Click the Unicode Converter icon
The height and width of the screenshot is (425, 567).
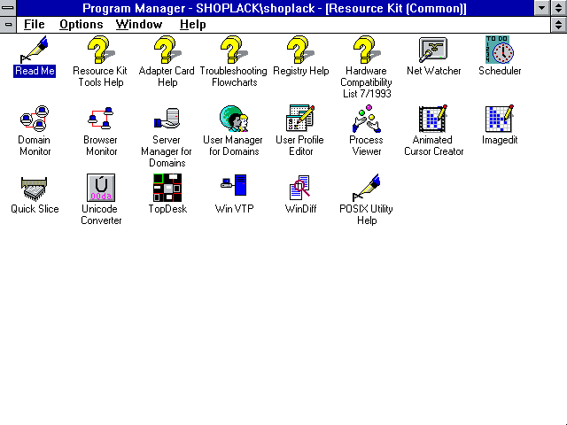point(101,188)
